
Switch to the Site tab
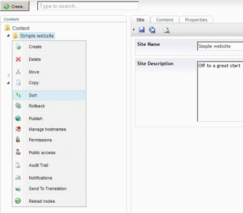pos(140,20)
